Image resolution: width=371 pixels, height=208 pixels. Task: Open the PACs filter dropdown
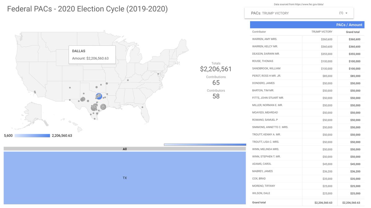pos(299,13)
